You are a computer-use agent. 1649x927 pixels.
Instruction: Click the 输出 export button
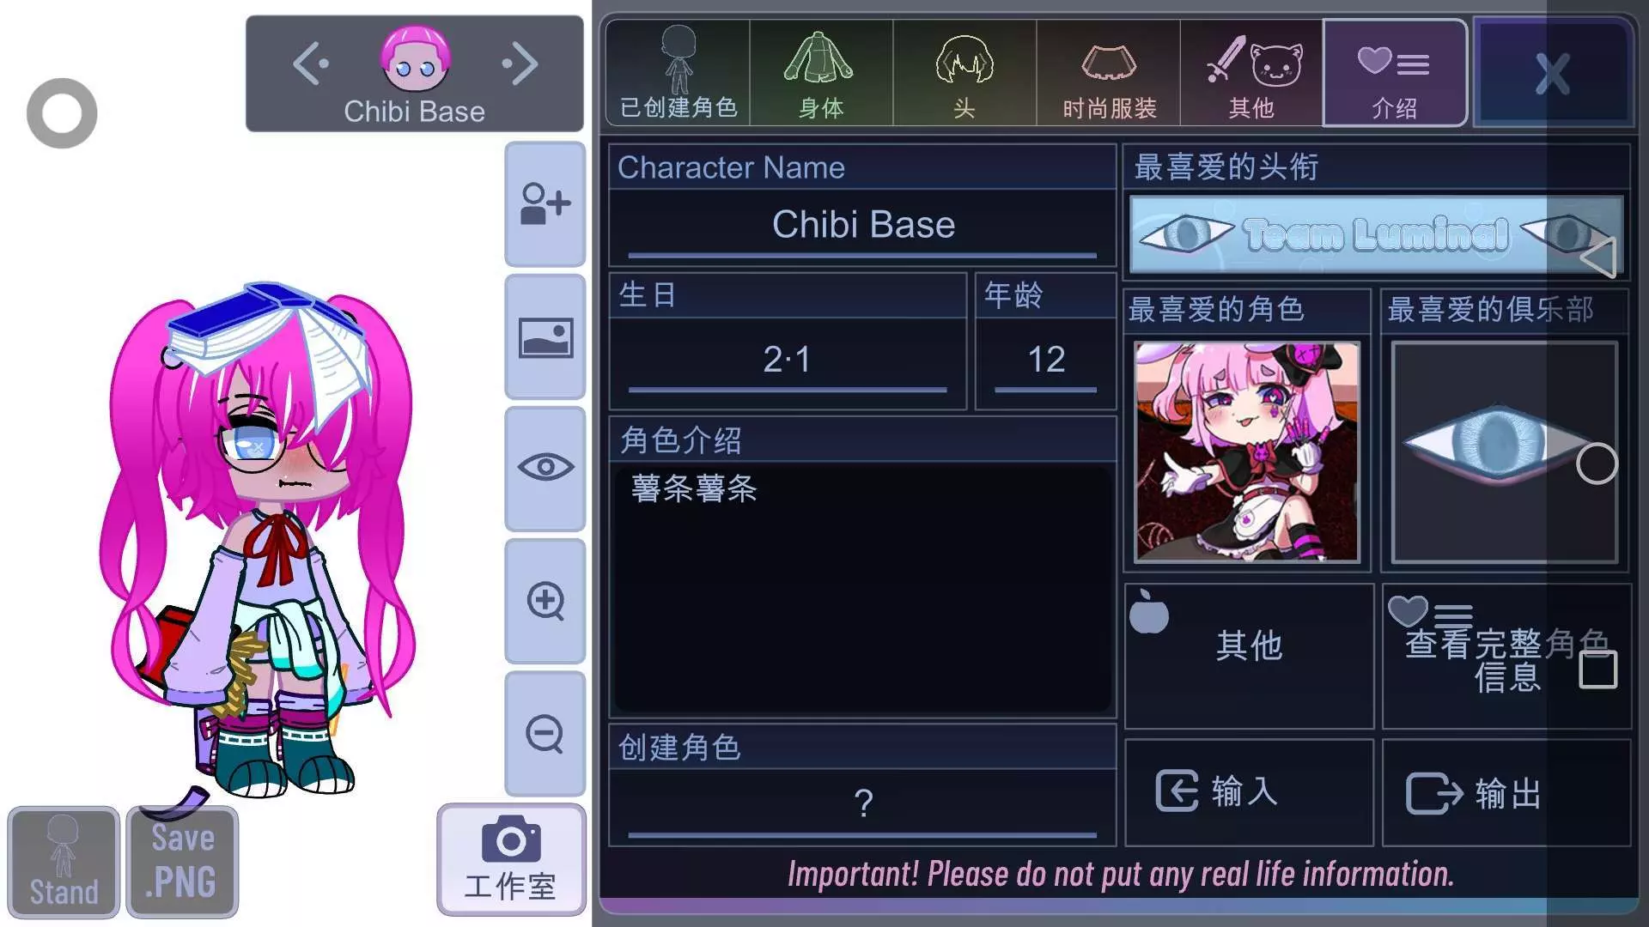[x=1506, y=792]
